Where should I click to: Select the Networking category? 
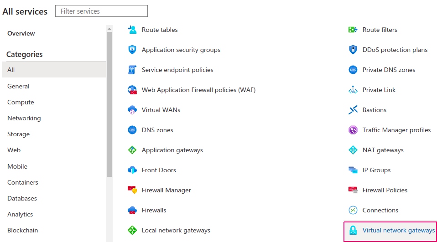24,118
